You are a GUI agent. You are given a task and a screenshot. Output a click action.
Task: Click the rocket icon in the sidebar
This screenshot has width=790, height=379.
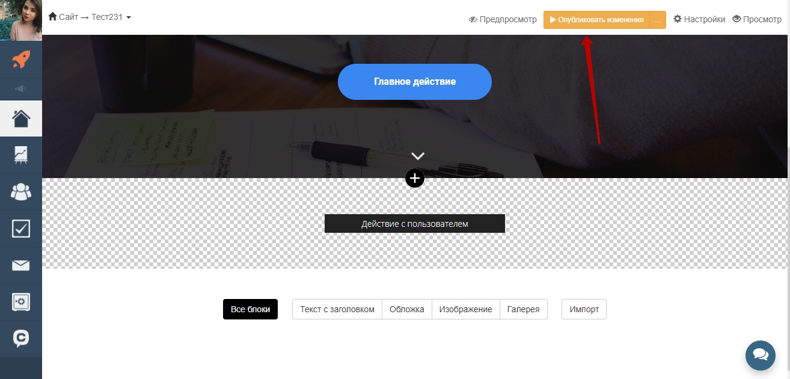coord(21,59)
